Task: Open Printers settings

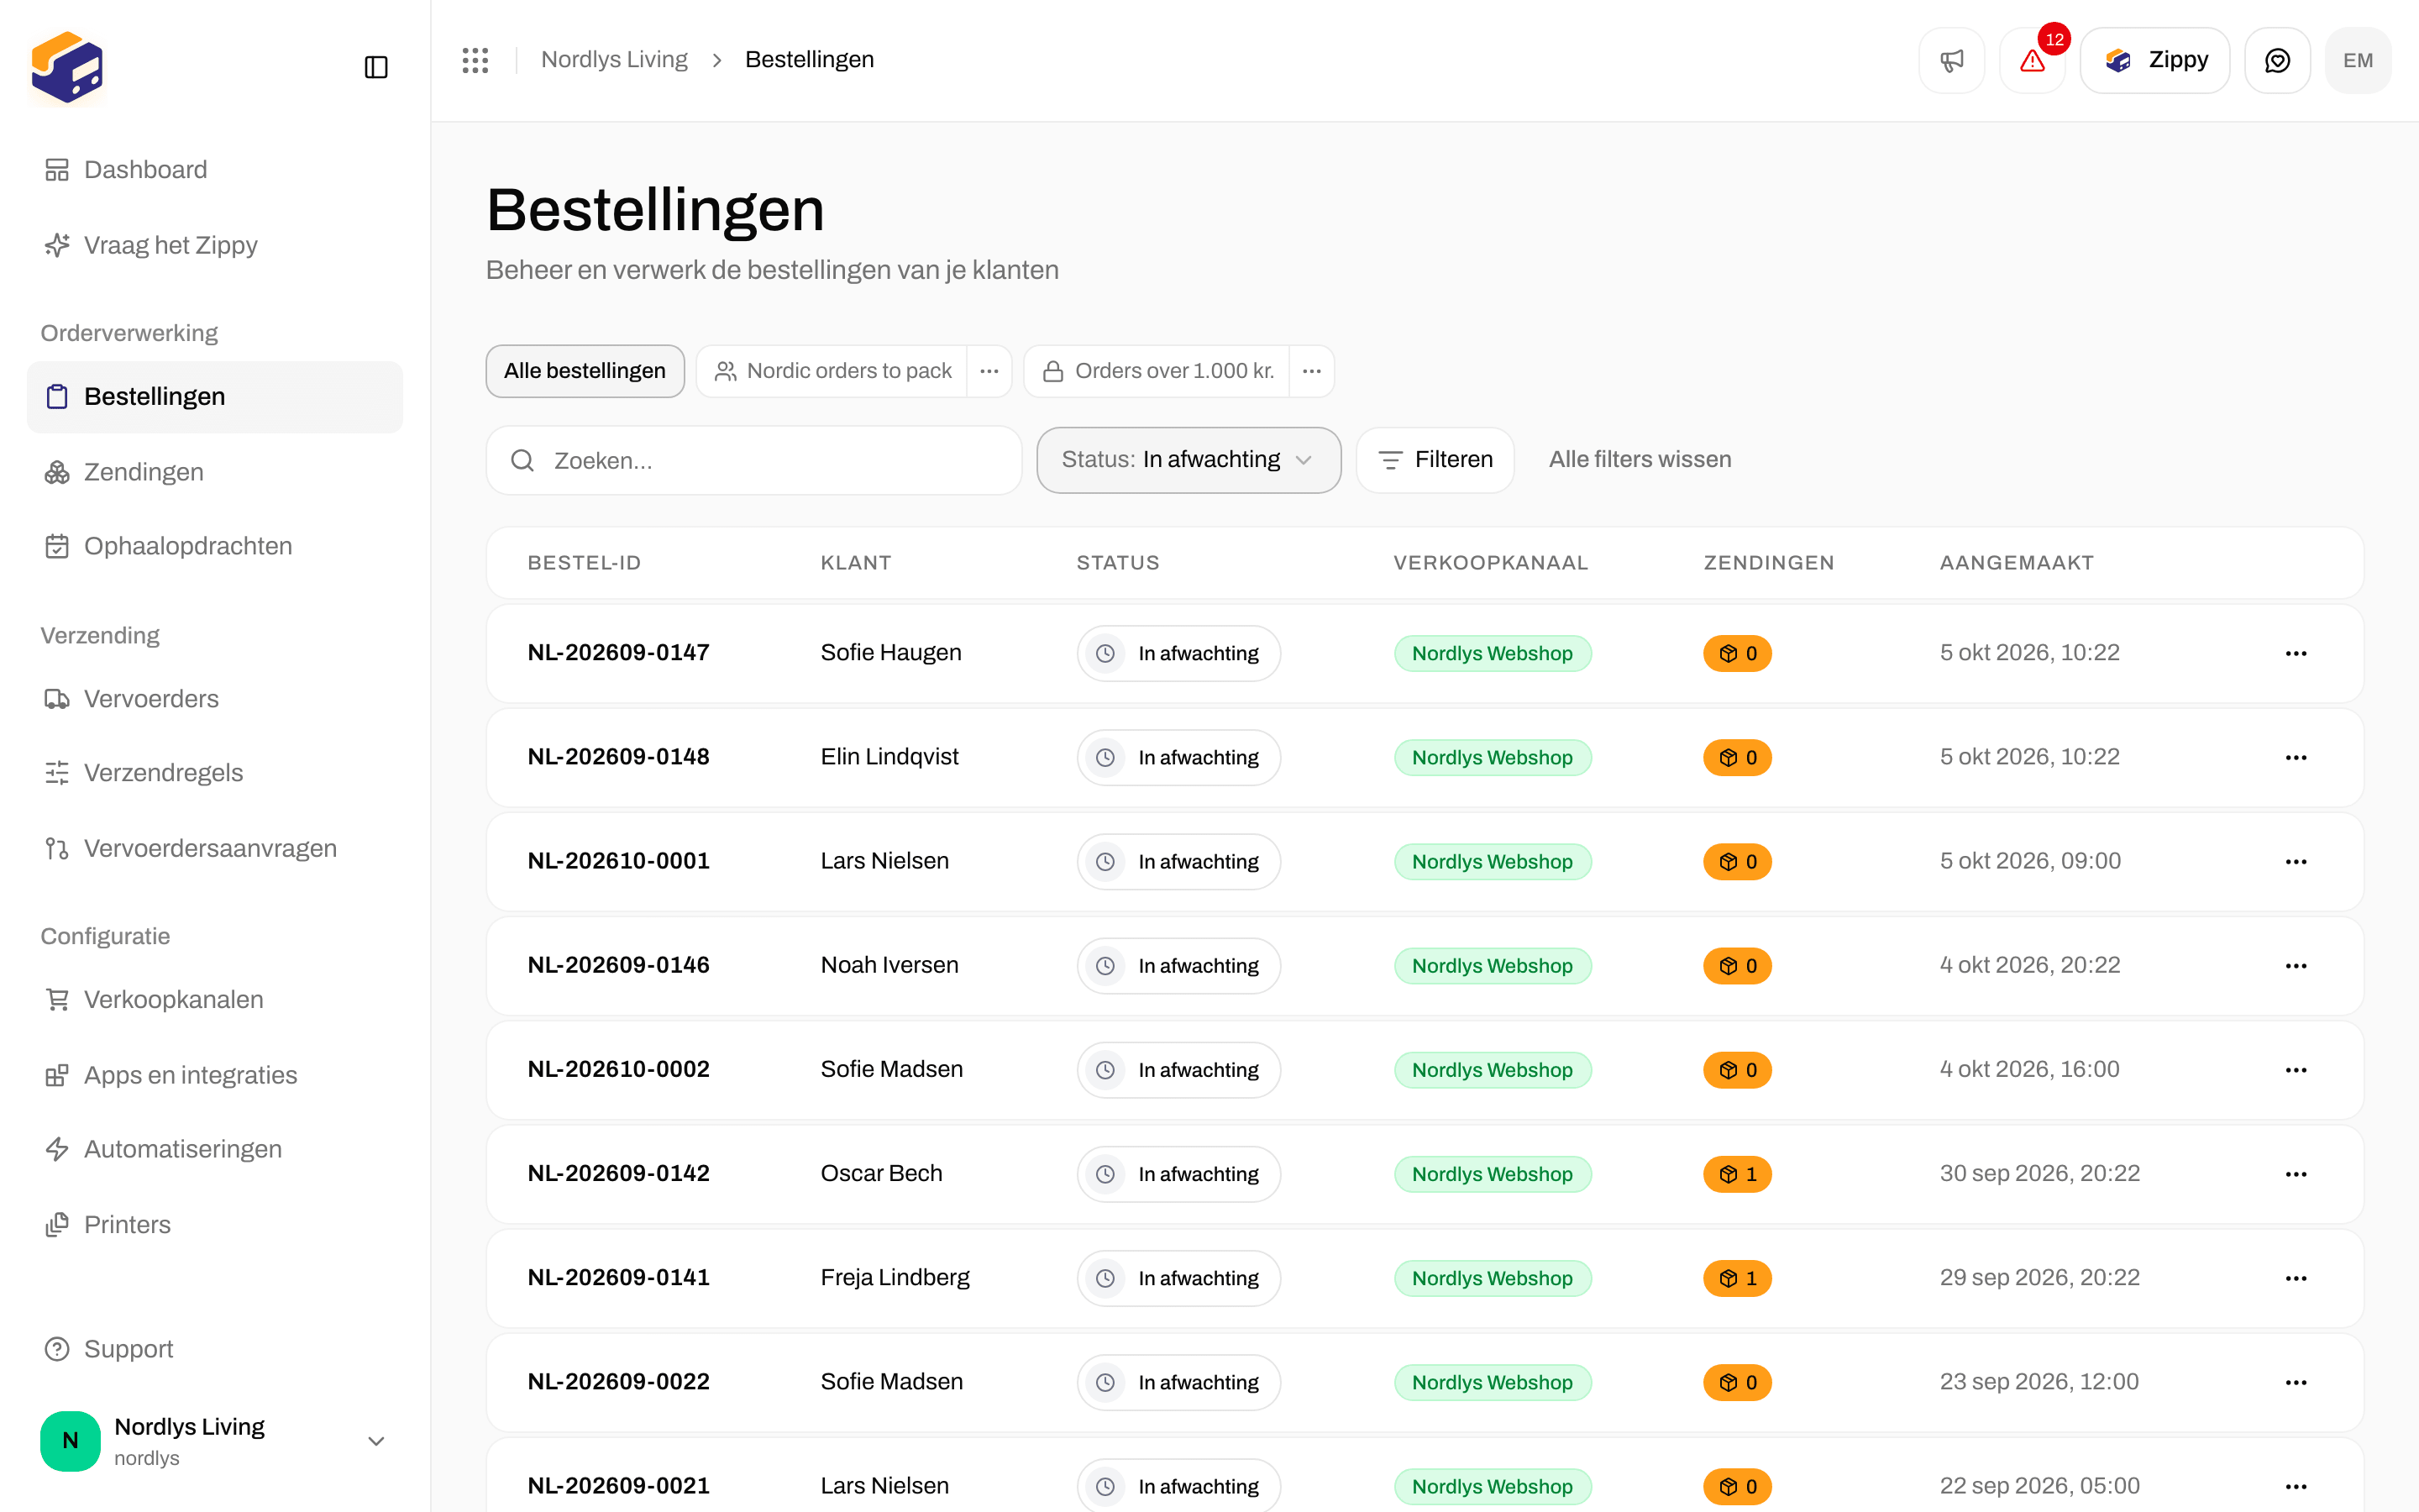Action: click(215, 1225)
